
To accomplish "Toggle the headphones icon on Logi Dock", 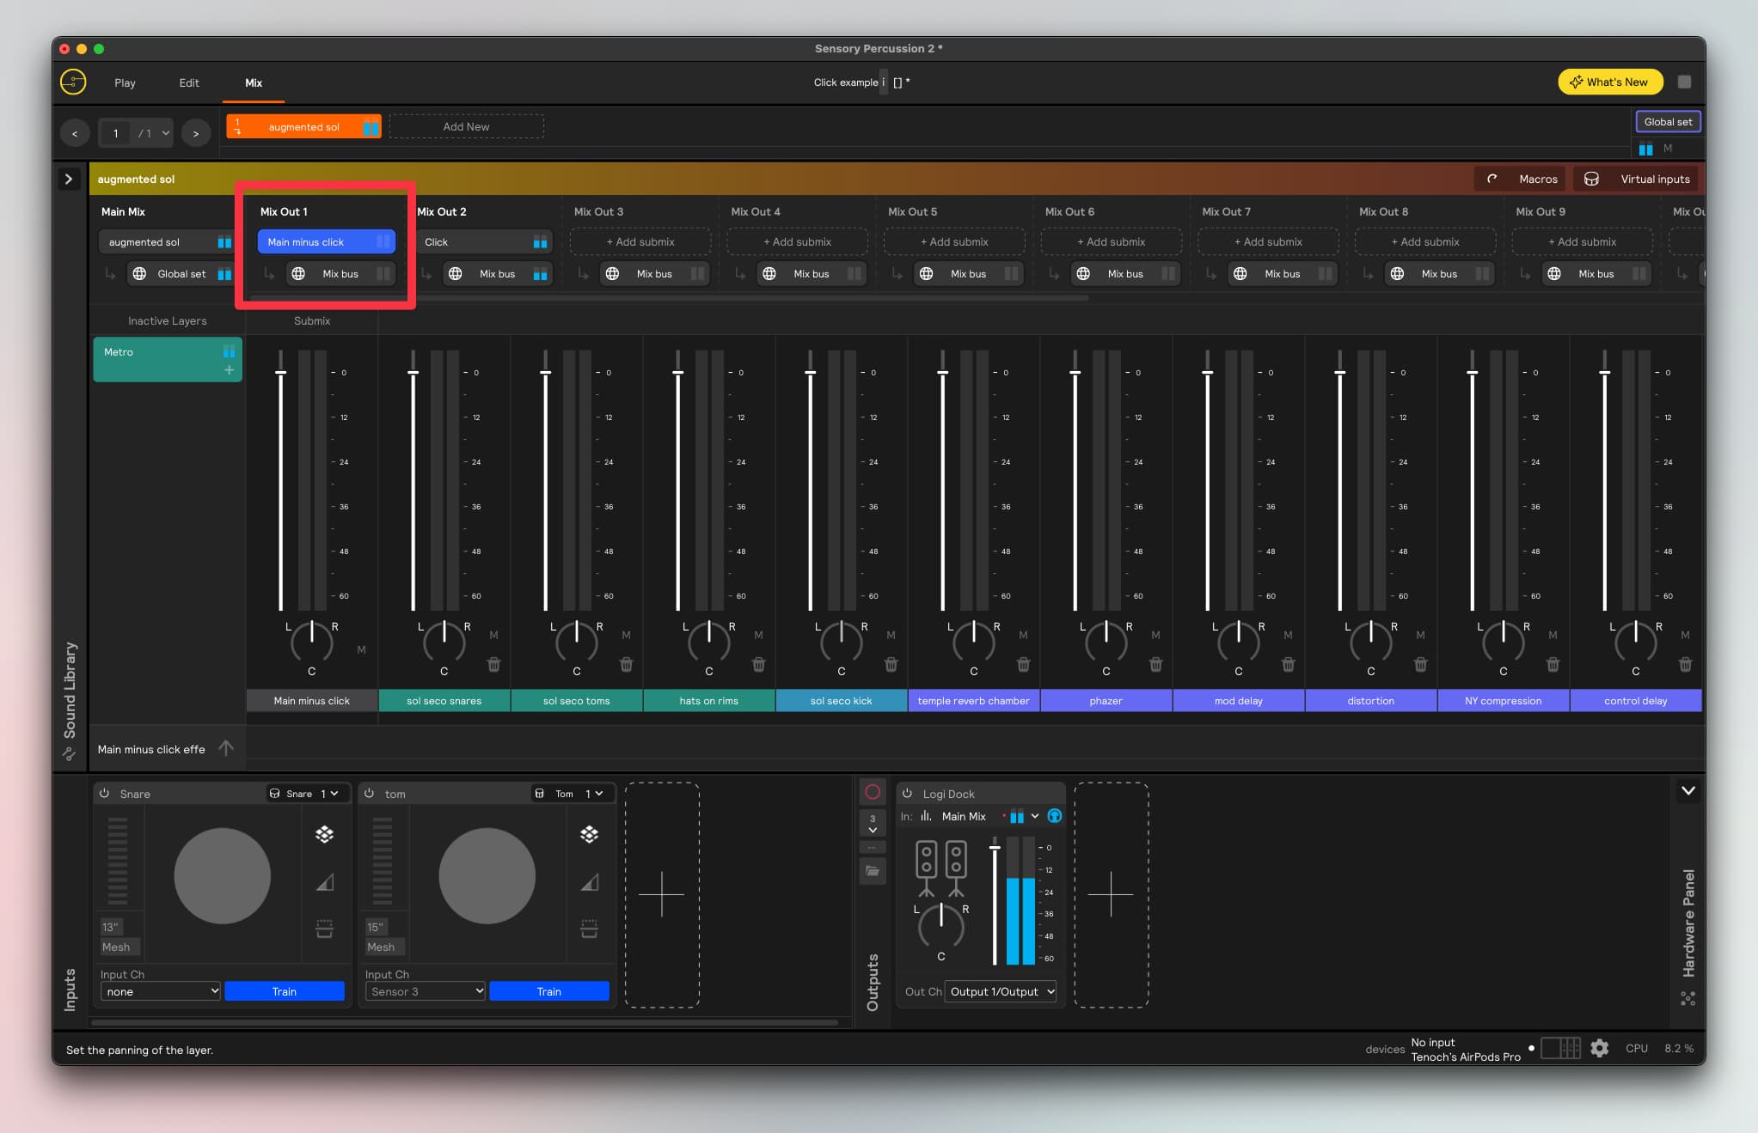I will (x=1055, y=816).
